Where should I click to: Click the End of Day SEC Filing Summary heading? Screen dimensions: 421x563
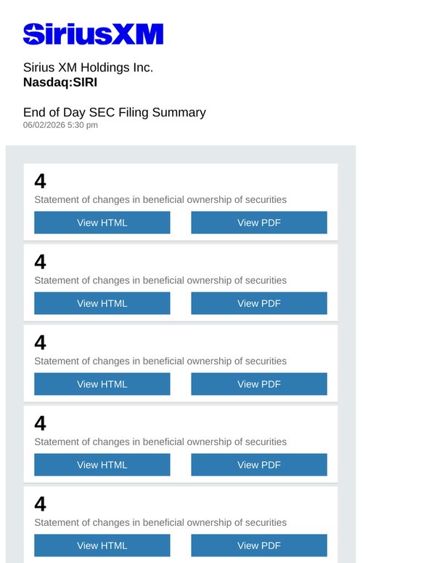tap(115, 113)
